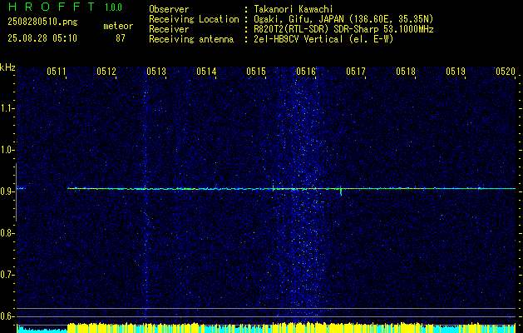Viewport: 523px width, 333px height.
Task: Click the 0511 time marker
Action: [57, 71]
